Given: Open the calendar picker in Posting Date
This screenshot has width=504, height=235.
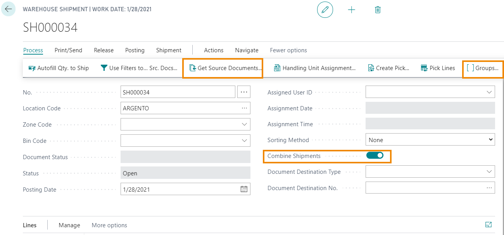Looking at the screenshot, I should click(x=244, y=189).
